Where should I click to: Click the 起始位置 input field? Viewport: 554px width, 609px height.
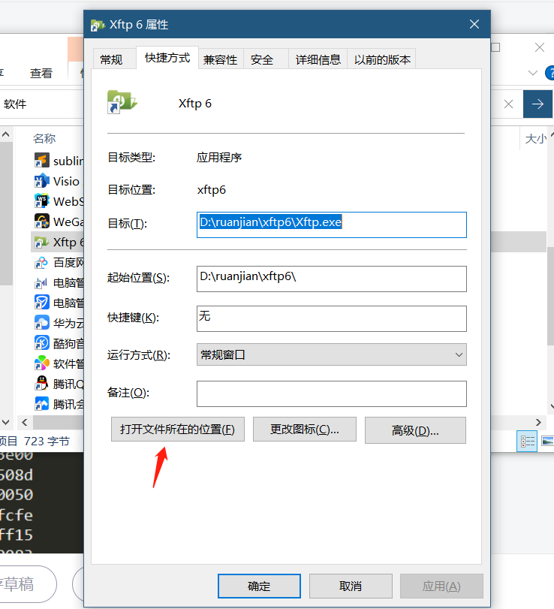click(x=332, y=279)
